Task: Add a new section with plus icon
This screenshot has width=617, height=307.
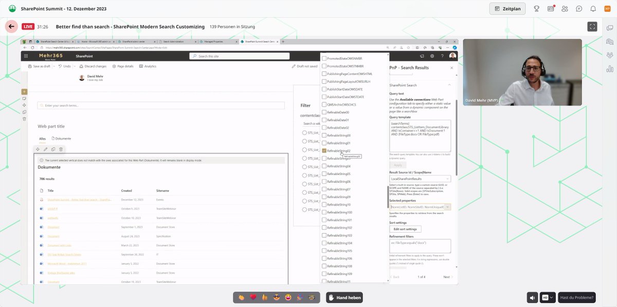Action: click(x=24, y=91)
